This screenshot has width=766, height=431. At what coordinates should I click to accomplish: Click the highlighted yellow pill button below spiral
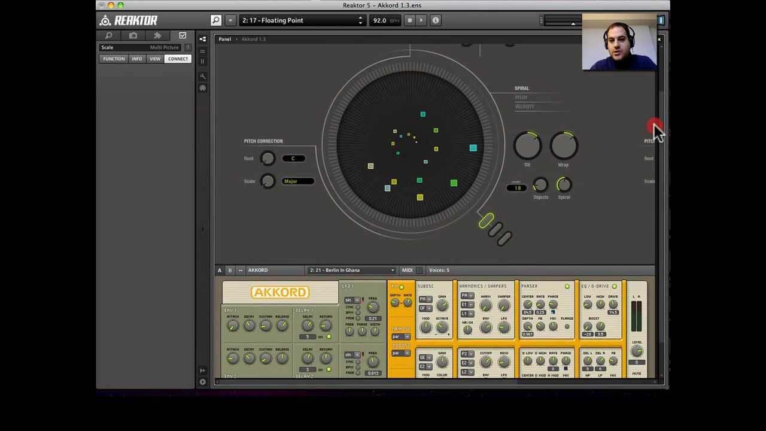pos(486,221)
